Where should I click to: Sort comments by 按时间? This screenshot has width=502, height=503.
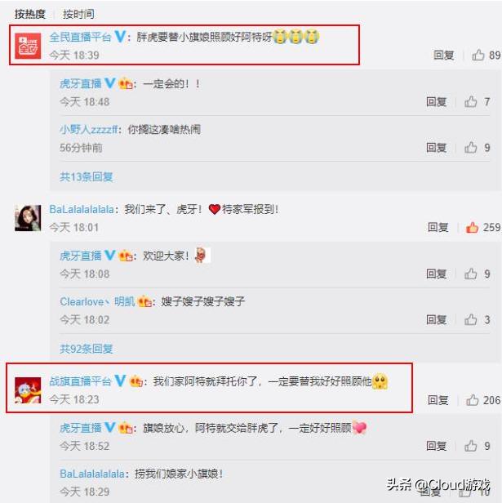coord(78,14)
